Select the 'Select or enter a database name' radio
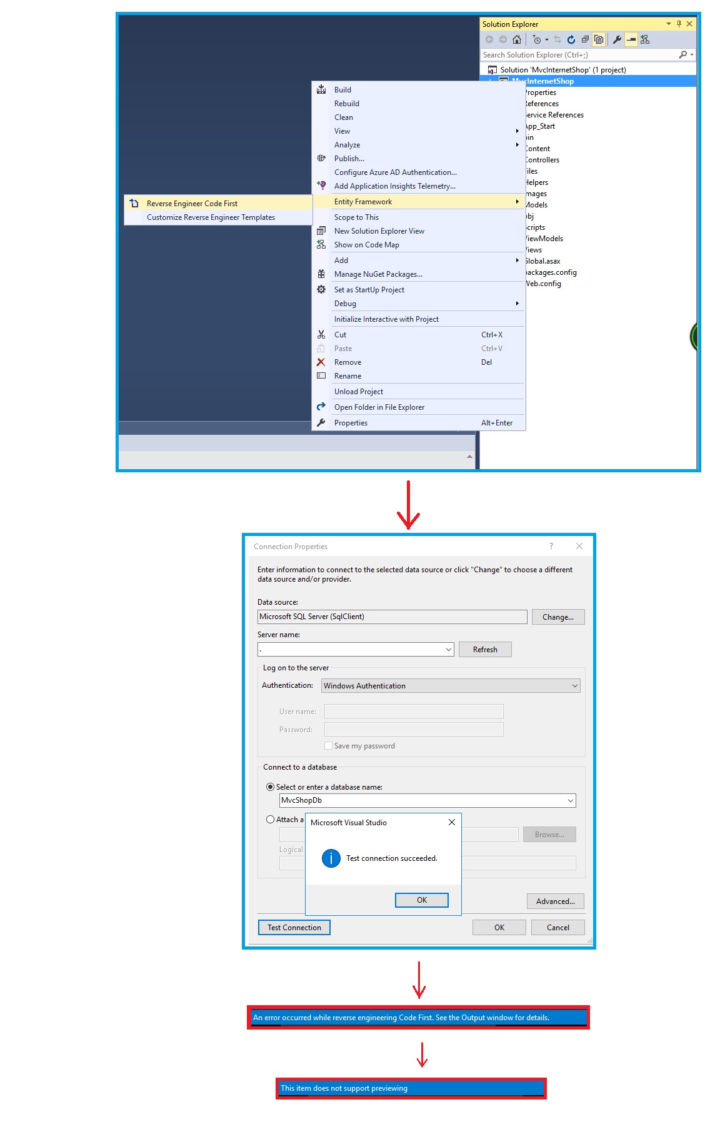720x1122 pixels. click(270, 787)
